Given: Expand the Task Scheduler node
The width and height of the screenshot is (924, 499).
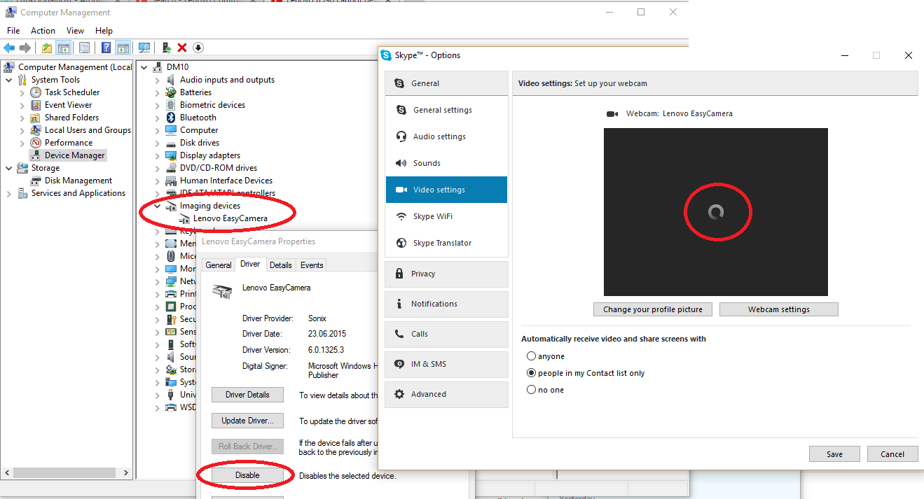Looking at the screenshot, I should pyautogui.click(x=22, y=92).
